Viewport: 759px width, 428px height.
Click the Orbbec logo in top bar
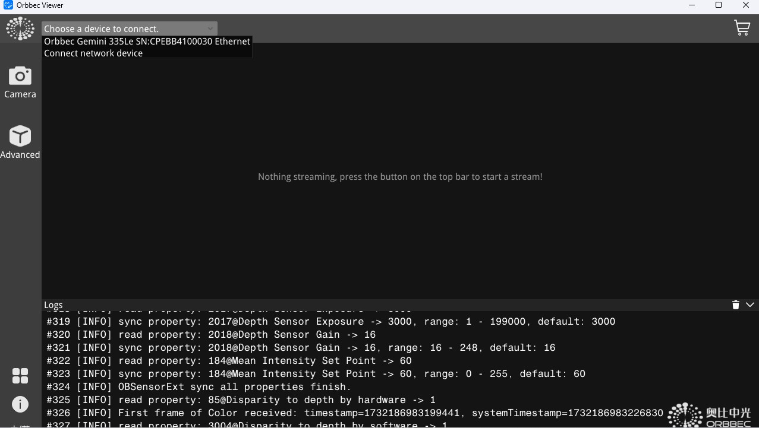20,28
